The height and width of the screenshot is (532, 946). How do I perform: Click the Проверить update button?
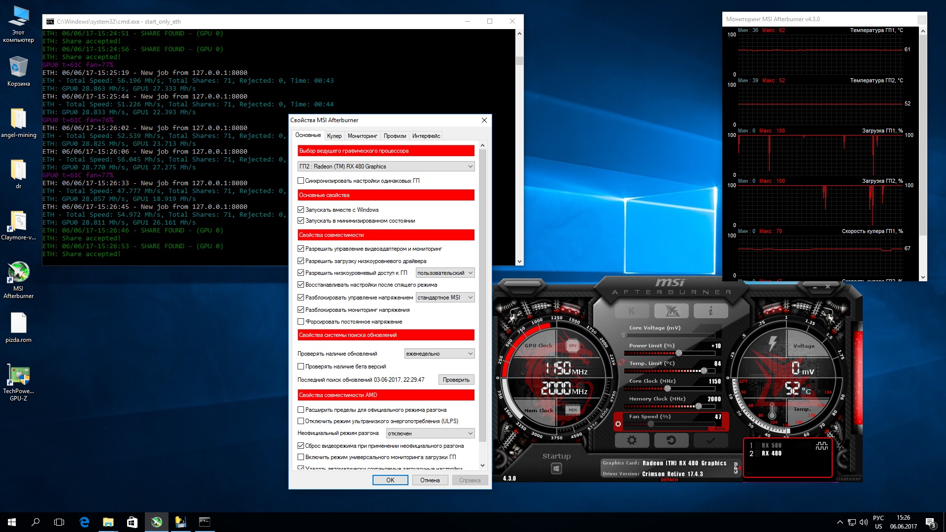point(456,380)
